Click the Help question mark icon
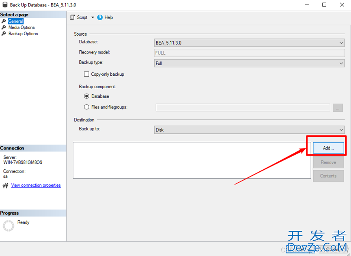The height and width of the screenshot is (256, 351). click(x=100, y=17)
